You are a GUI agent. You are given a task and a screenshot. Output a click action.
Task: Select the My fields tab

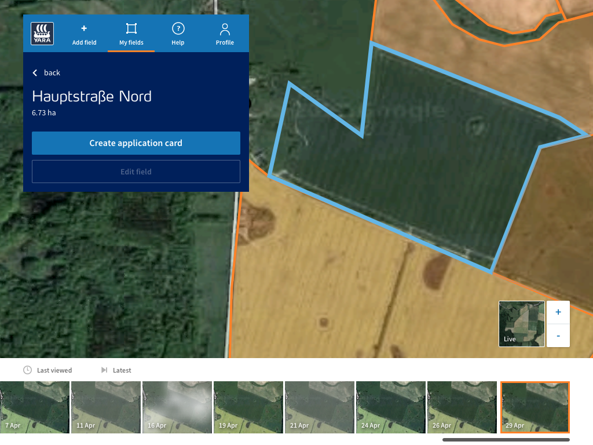coord(131,33)
